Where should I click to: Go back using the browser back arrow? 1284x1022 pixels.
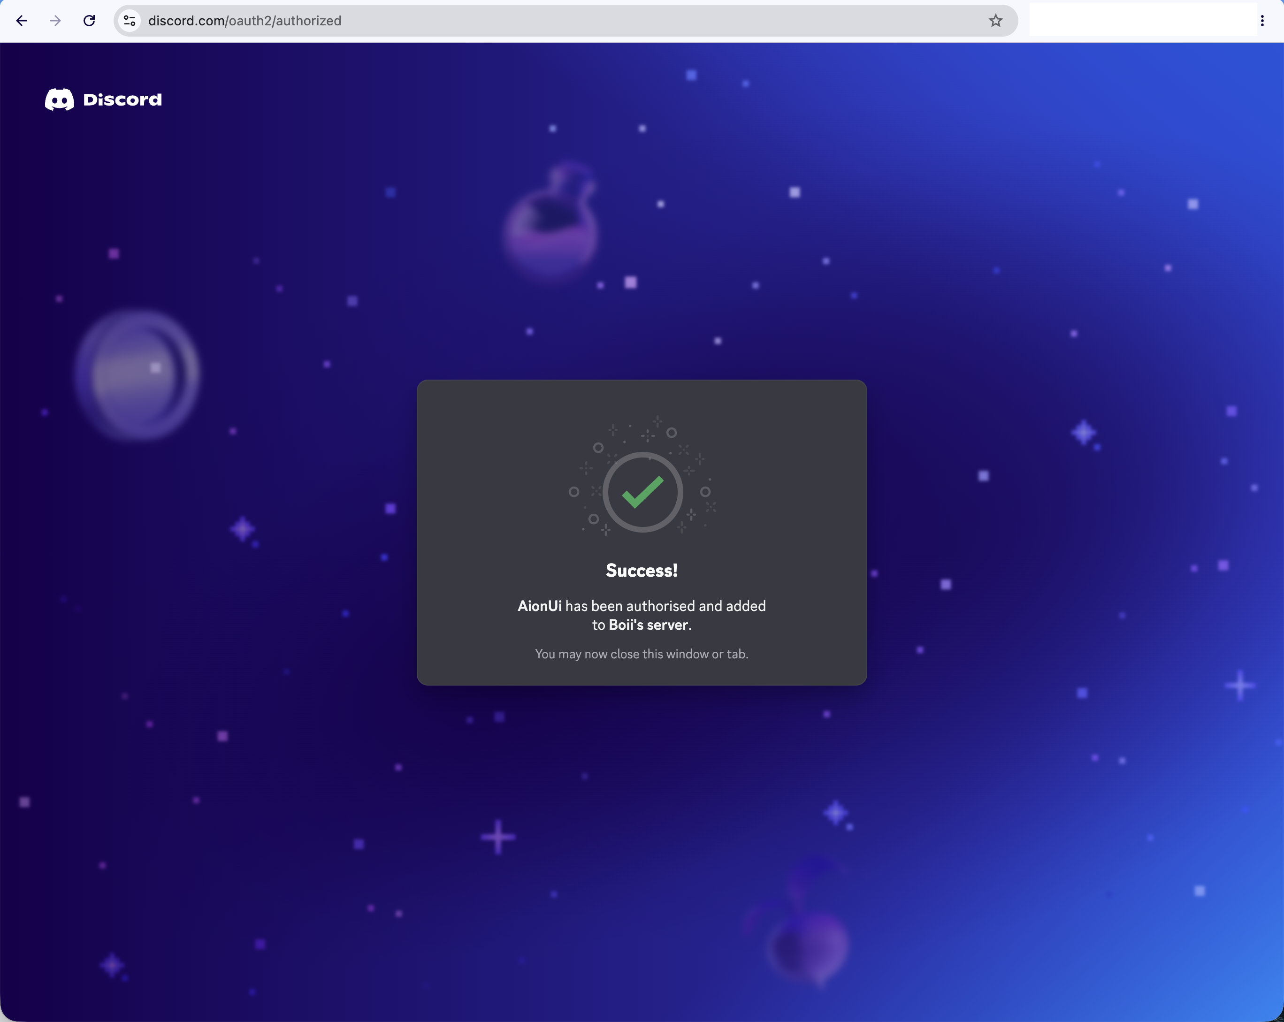[22, 21]
